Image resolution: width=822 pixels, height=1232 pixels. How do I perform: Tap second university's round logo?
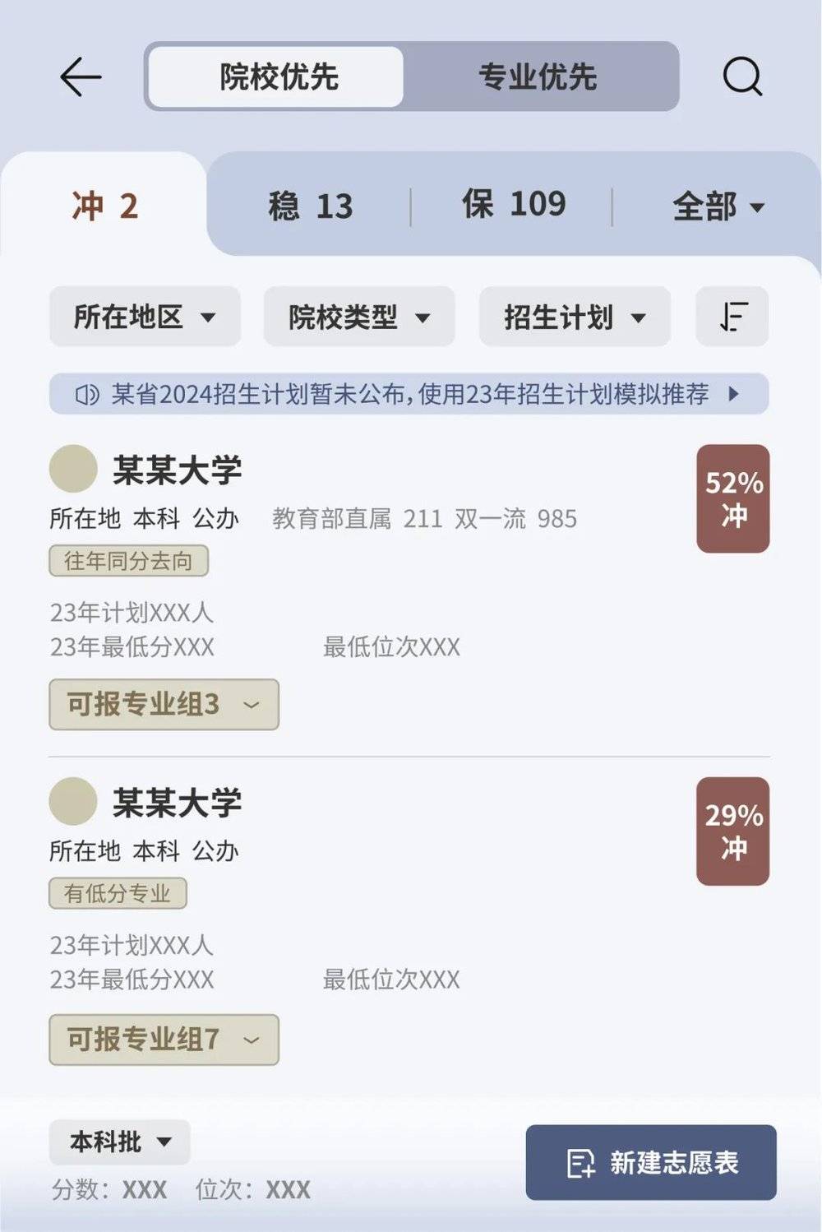point(73,802)
